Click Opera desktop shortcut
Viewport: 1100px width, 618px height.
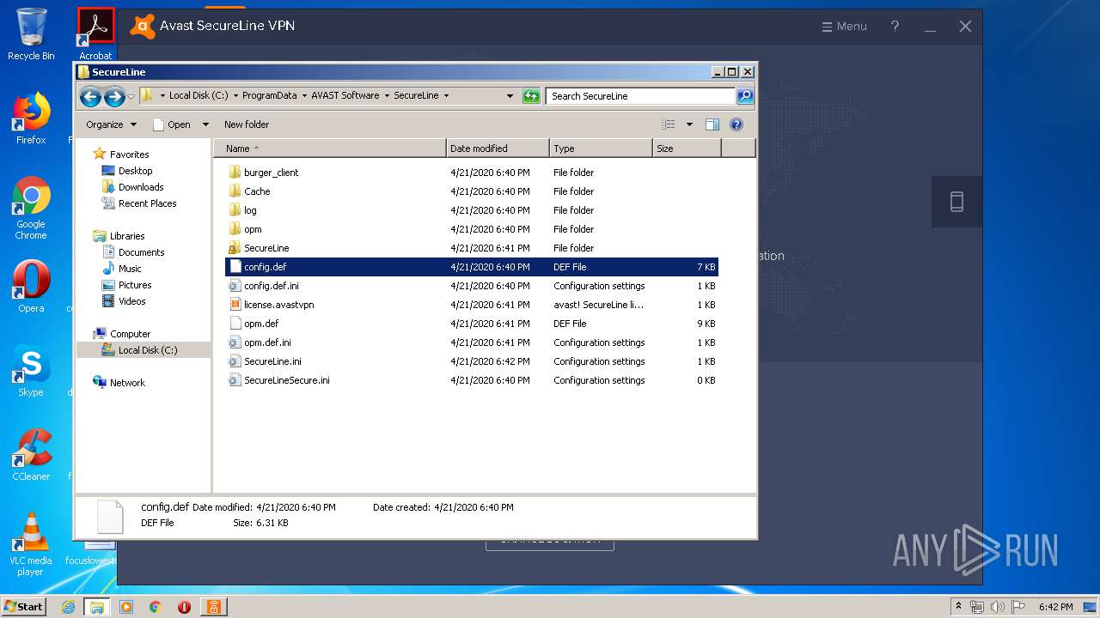coord(31,288)
